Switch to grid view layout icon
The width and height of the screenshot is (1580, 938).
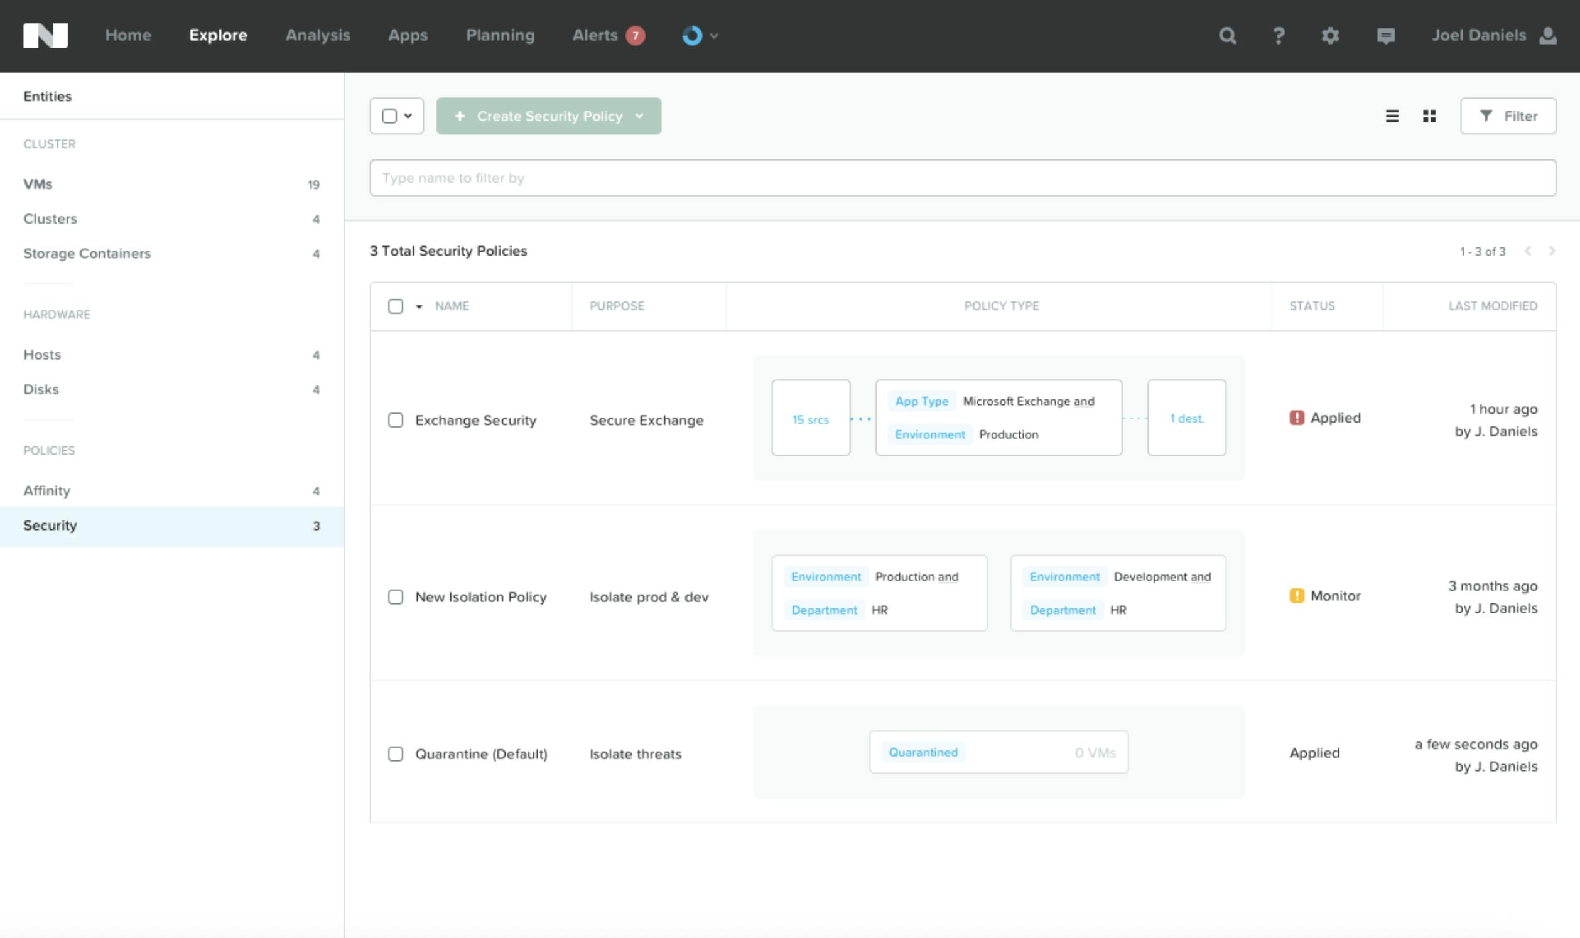[1429, 116]
